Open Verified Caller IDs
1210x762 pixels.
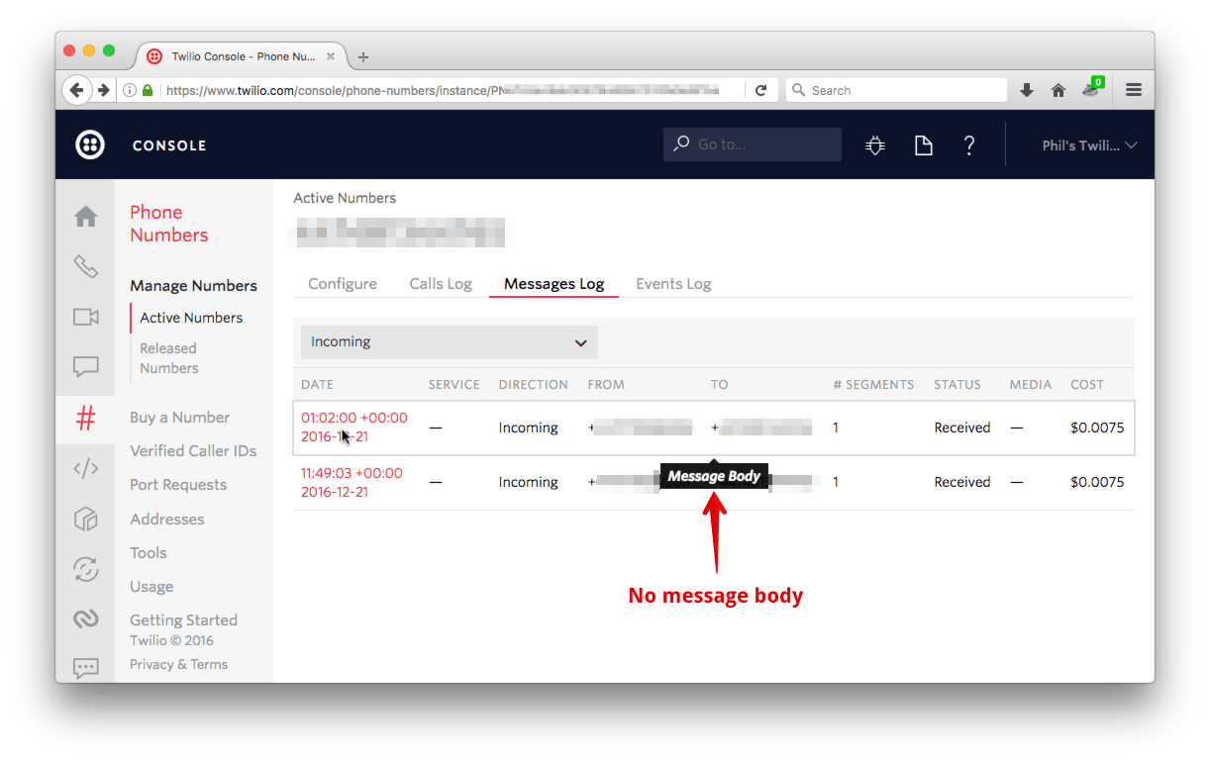pos(193,451)
